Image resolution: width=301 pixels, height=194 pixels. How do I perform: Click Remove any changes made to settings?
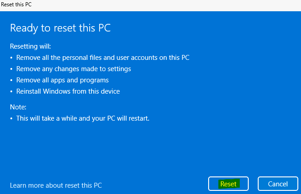[x=73, y=69]
